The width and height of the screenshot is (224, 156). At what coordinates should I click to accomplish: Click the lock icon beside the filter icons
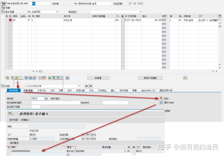pos(67,78)
